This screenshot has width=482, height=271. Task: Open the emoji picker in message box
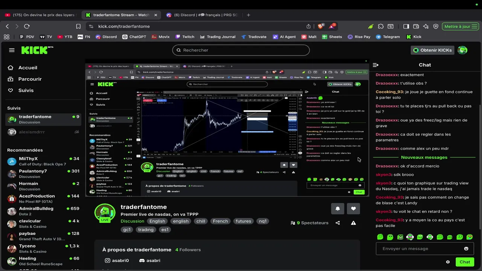tap(466, 248)
